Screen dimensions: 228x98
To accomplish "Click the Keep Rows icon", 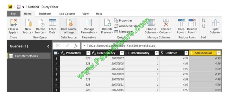I will [x=182, y=22].
